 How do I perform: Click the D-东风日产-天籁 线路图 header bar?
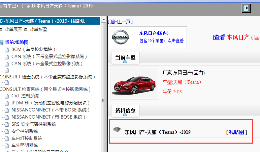[50, 21]
